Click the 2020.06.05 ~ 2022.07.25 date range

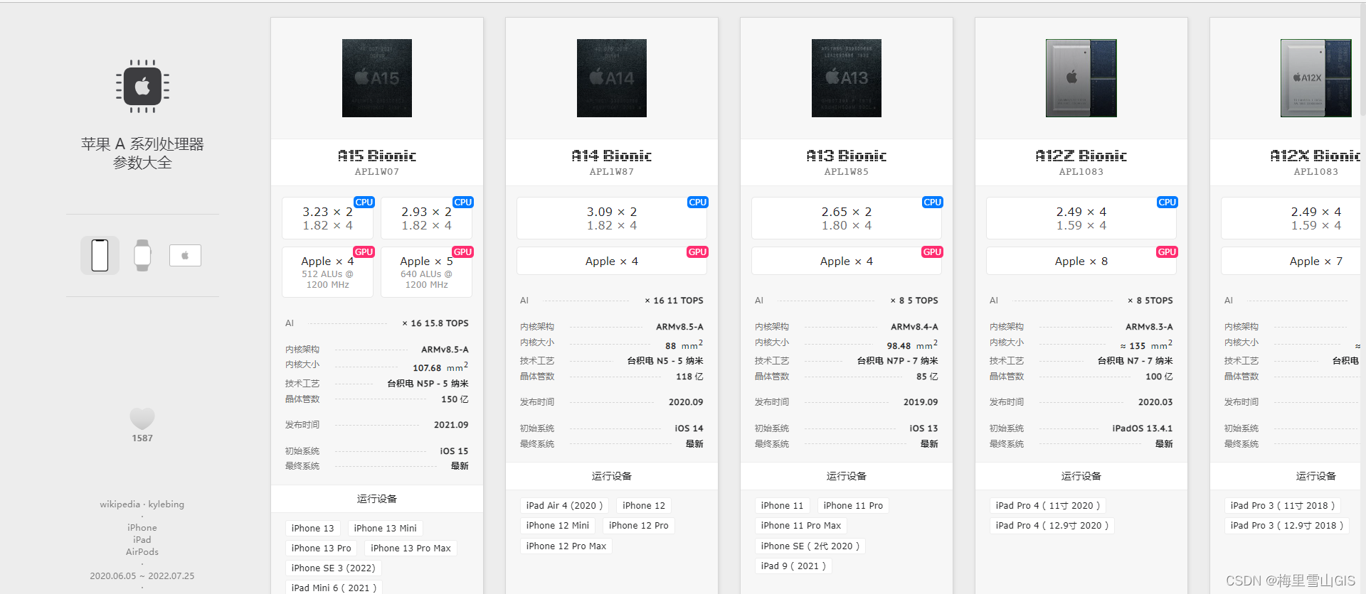point(142,576)
